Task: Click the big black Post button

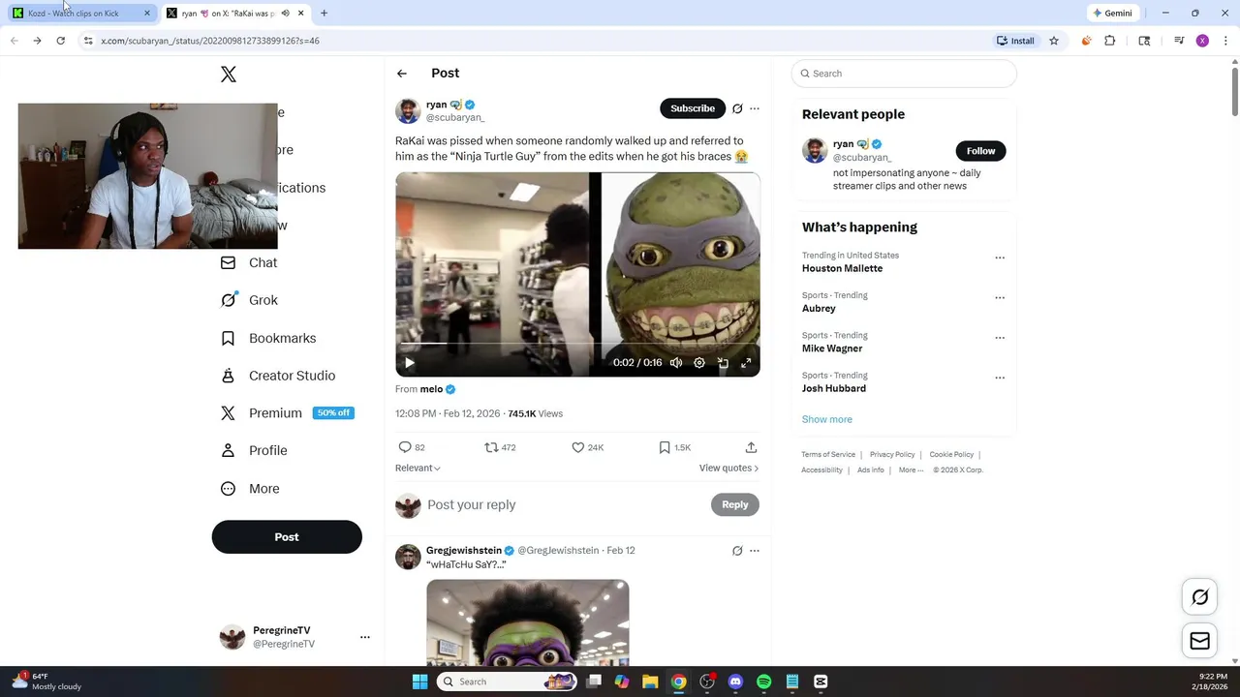Action: [287, 537]
